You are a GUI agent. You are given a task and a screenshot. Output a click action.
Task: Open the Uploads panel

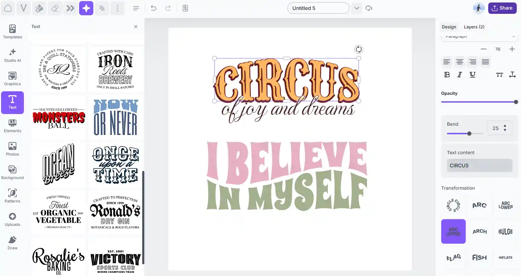coord(12,219)
